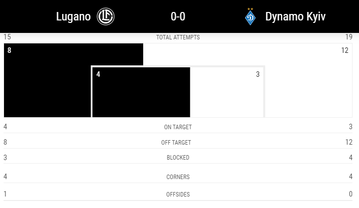Click Dynamo Kyiv's off-target area showing 12

pos(308,80)
